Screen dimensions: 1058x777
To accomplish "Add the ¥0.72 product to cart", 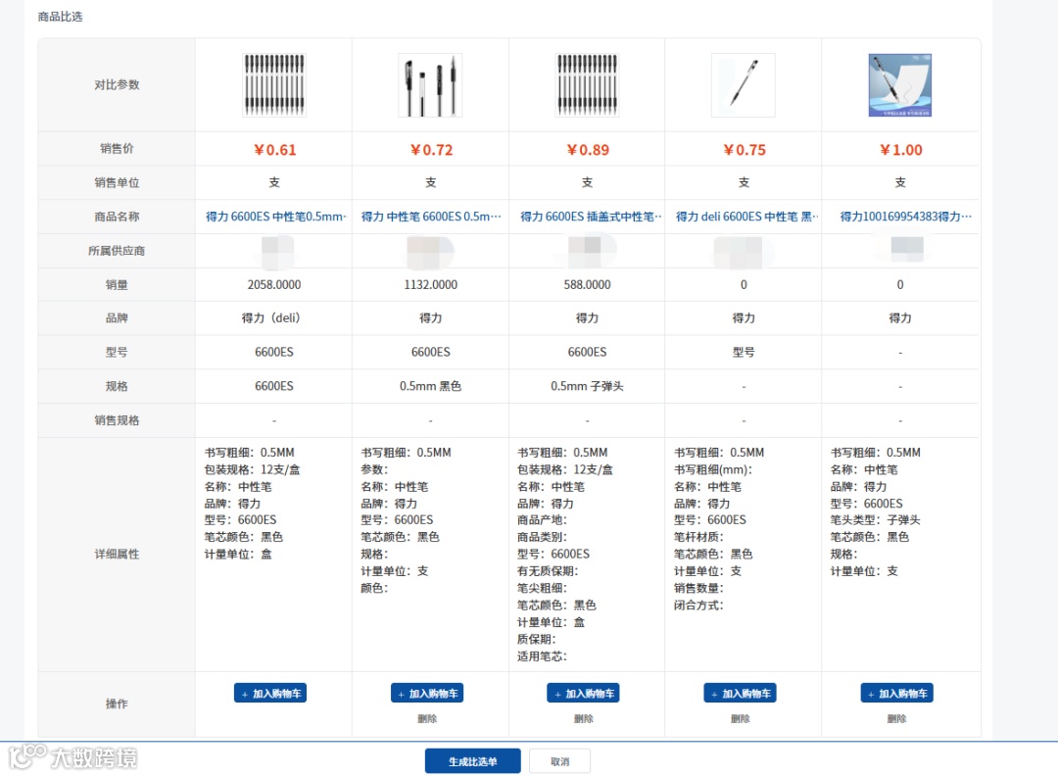I will pos(427,694).
